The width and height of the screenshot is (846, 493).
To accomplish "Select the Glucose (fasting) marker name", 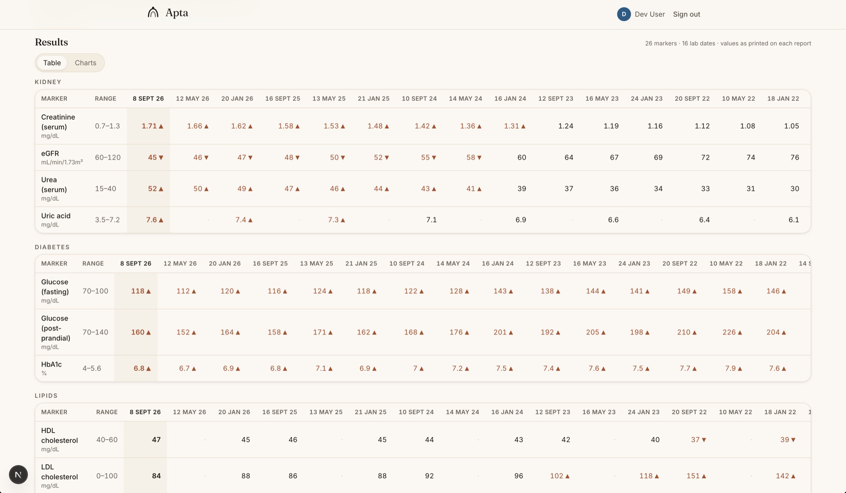I will coord(55,287).
